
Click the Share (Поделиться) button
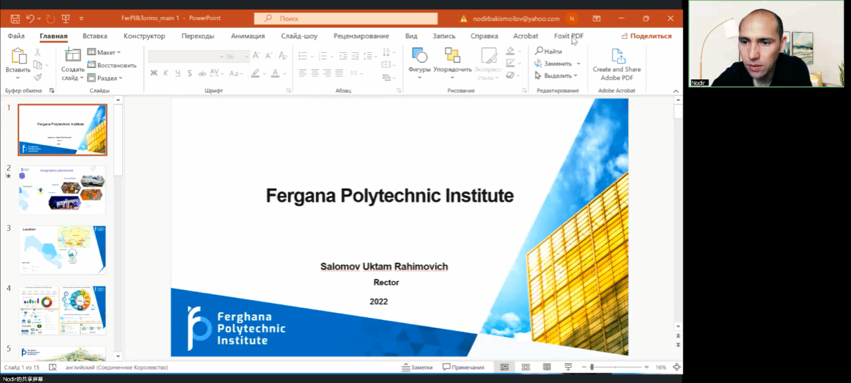point(646,36)
